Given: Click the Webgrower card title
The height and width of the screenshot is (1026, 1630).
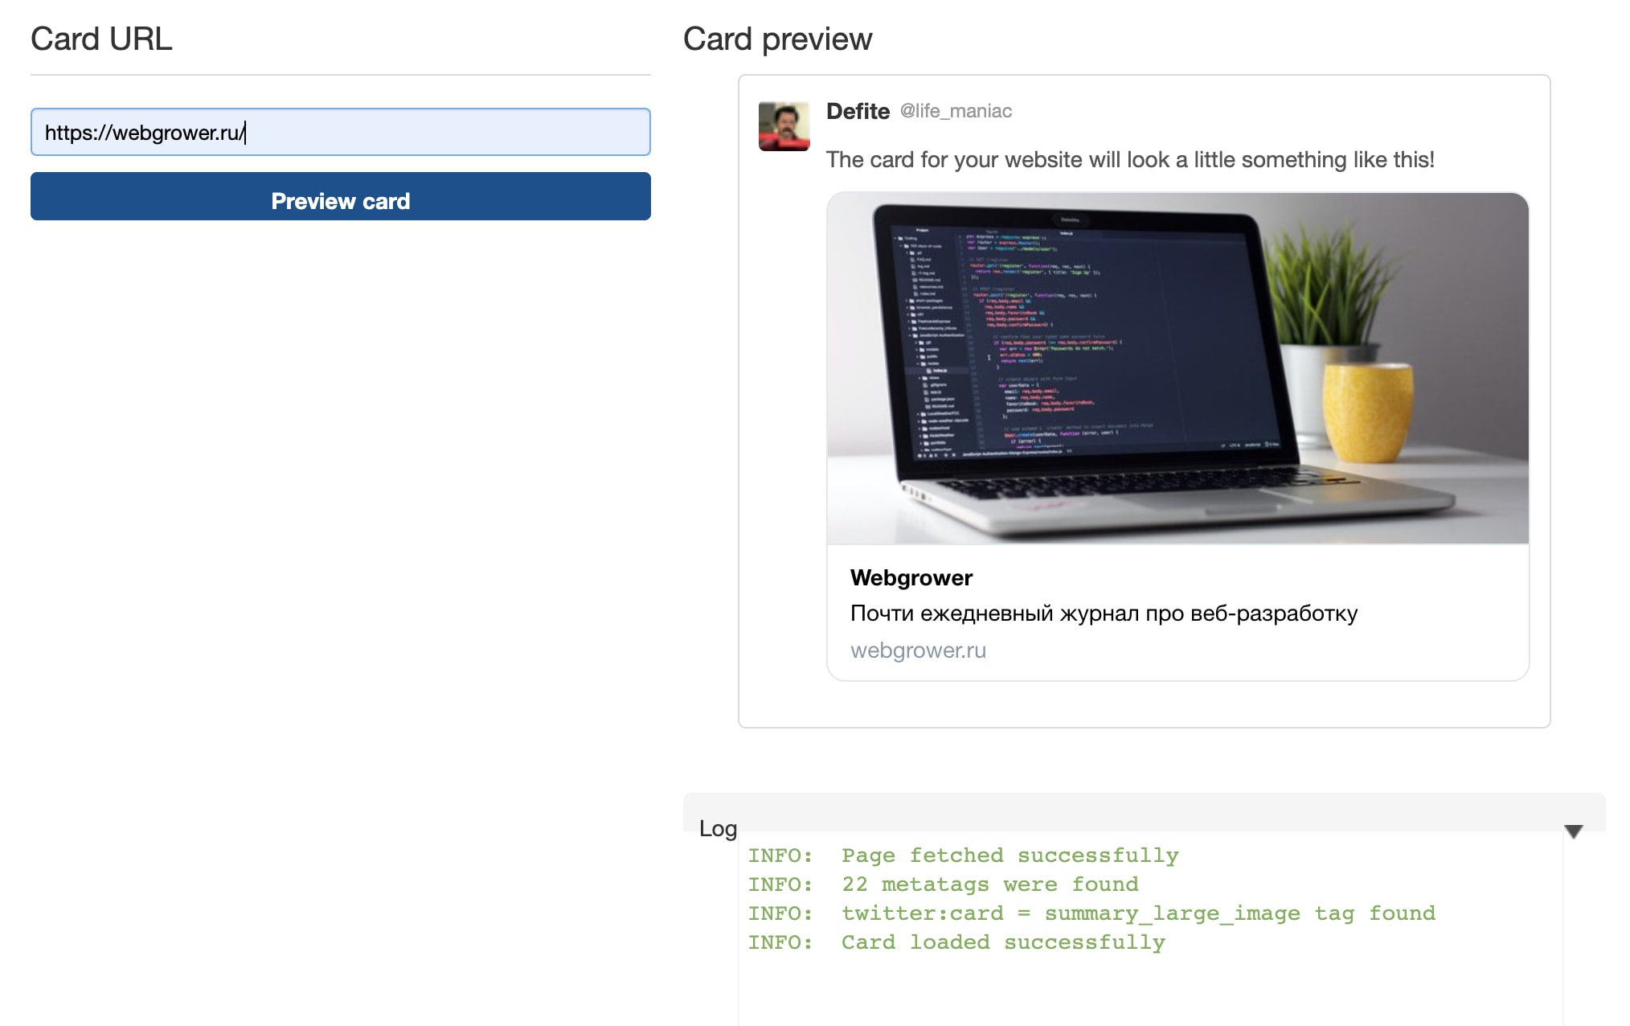Looking at the screenshot, I should click(911, 577).
